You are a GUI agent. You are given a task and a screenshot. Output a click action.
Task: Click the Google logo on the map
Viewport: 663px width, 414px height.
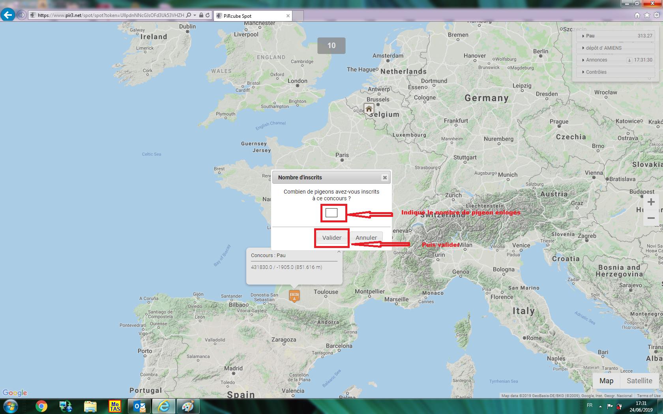tap(15, 393)
